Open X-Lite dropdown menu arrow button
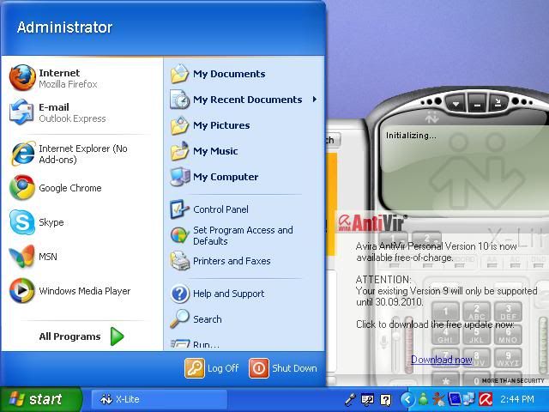 point(455,104)
